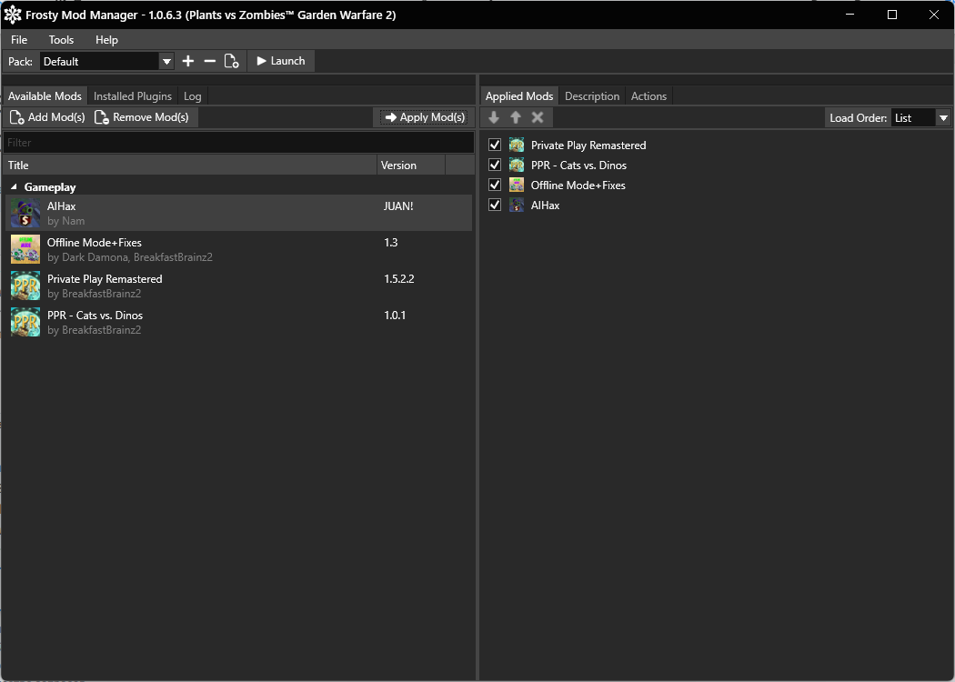Remove applied mod with X icon

click(x=538, y=117)
